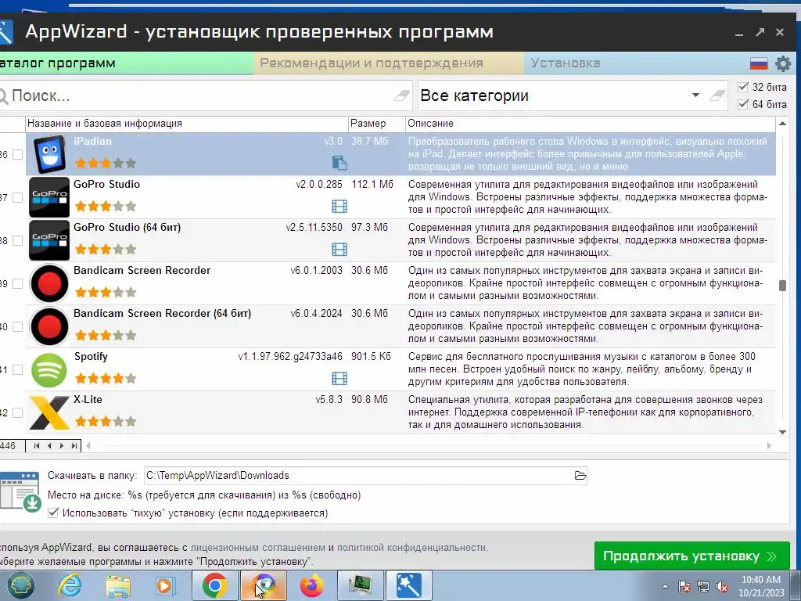Click the network tray icon
Image resolution: width=801 pixels, height=601 pixels.
coord(703,587)
